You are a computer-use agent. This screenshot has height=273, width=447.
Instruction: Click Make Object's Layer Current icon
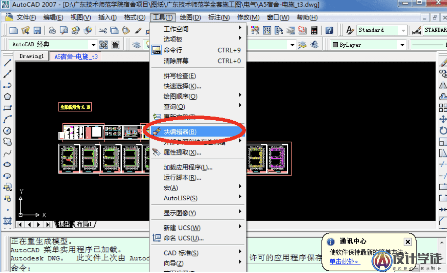[302, 45]
